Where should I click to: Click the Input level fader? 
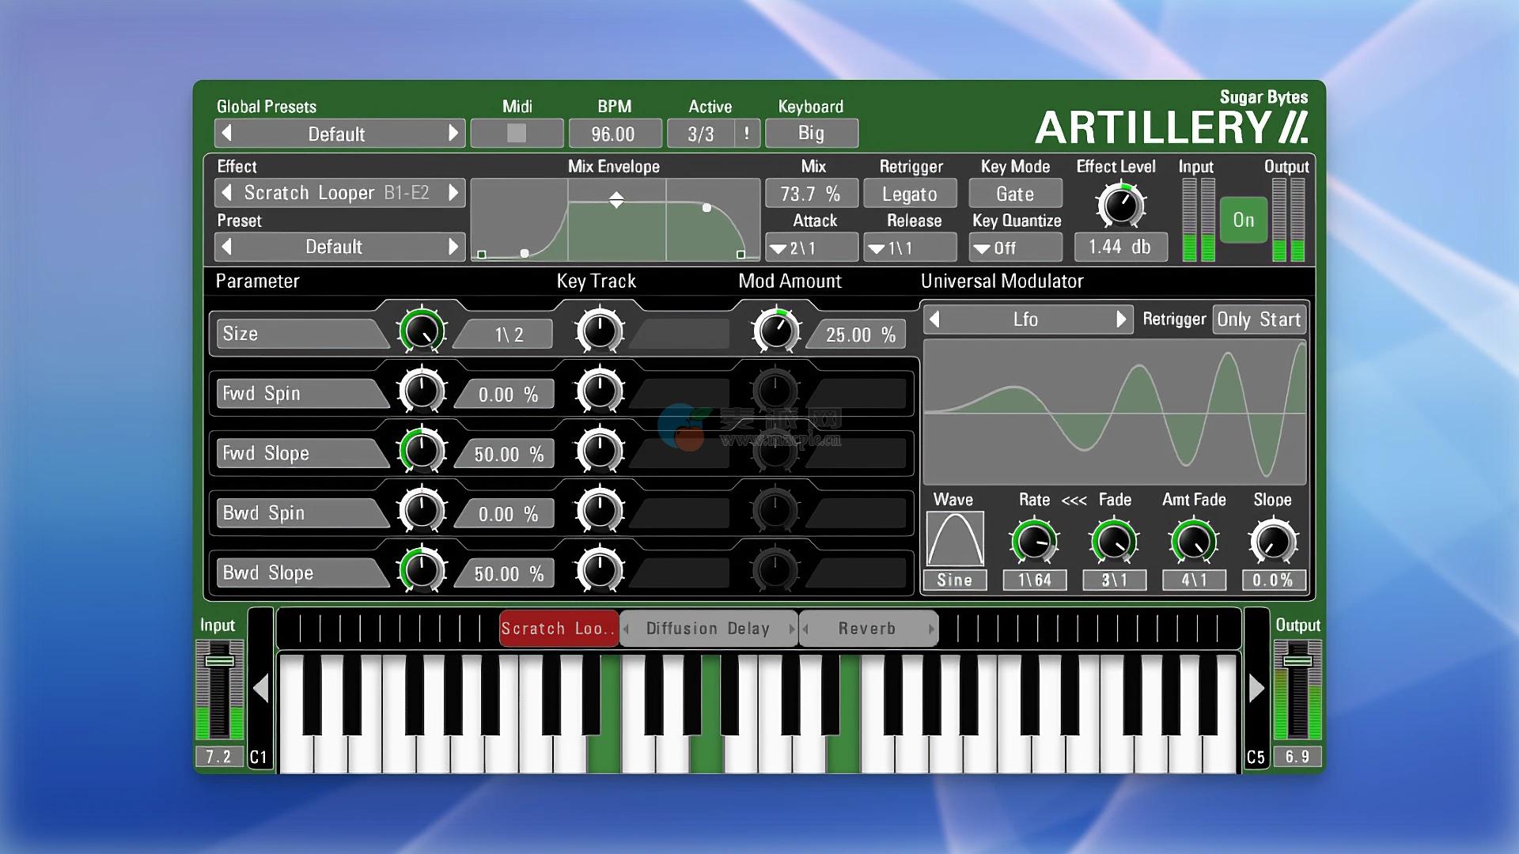click(219, 661)
